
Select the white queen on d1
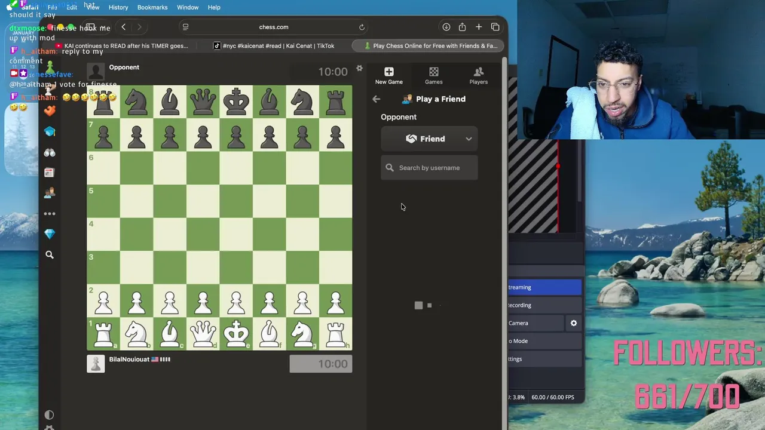pyautogui.click(x=203, y=333)
